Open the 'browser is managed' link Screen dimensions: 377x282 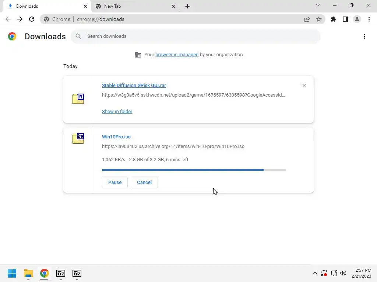(177, 55)
